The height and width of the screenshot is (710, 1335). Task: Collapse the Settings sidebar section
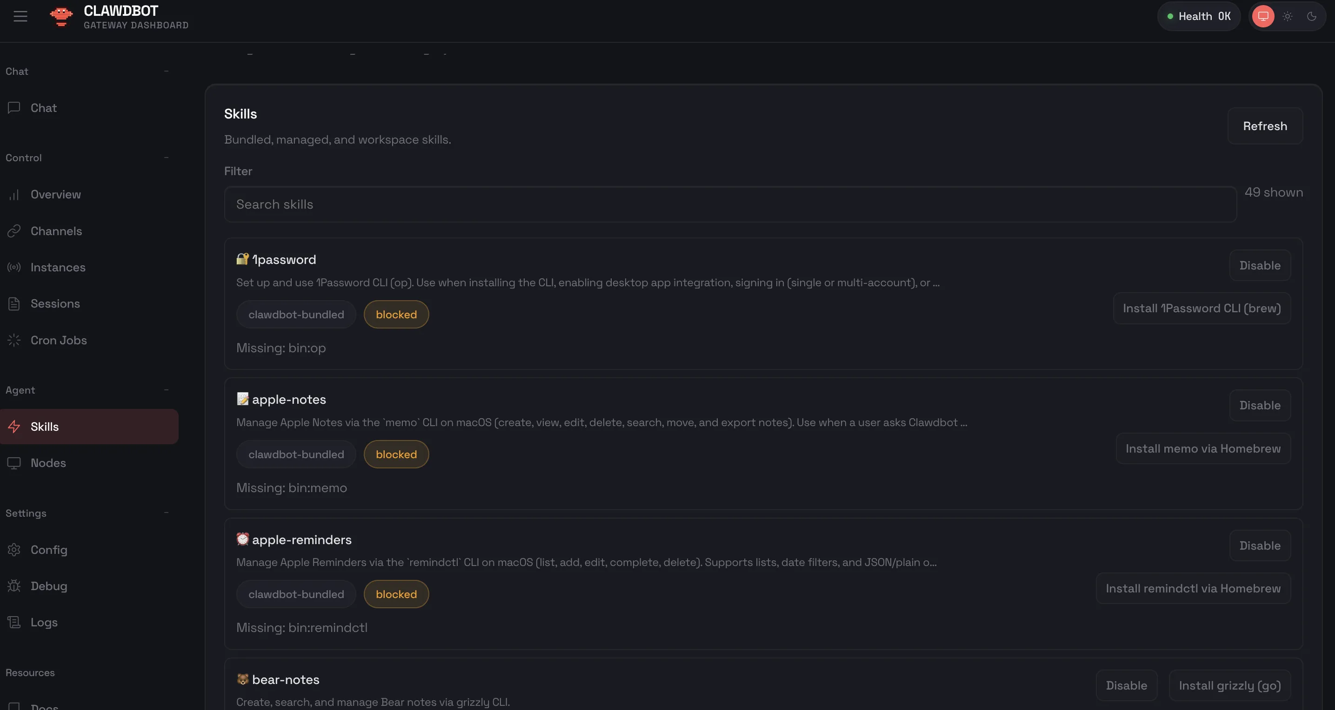pyautogui.click(x=166, y=513)
